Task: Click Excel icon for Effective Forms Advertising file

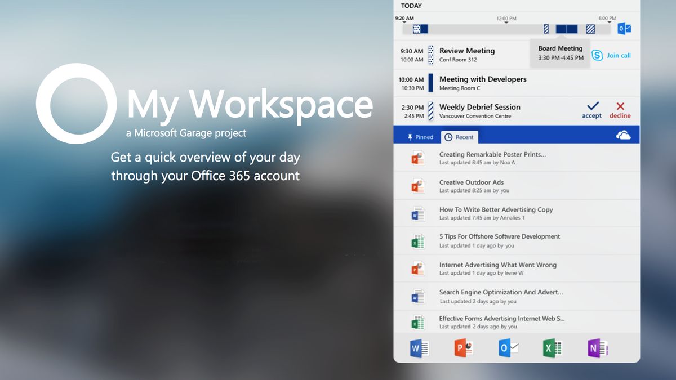Action: coord(417,323)
